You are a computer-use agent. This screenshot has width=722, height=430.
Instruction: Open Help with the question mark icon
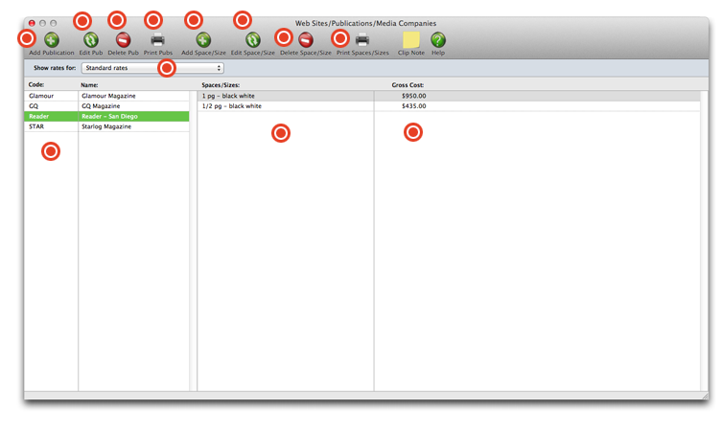(x=438, y=40)
